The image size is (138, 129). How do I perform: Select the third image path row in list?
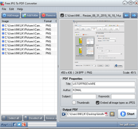(x=29, y=34)
